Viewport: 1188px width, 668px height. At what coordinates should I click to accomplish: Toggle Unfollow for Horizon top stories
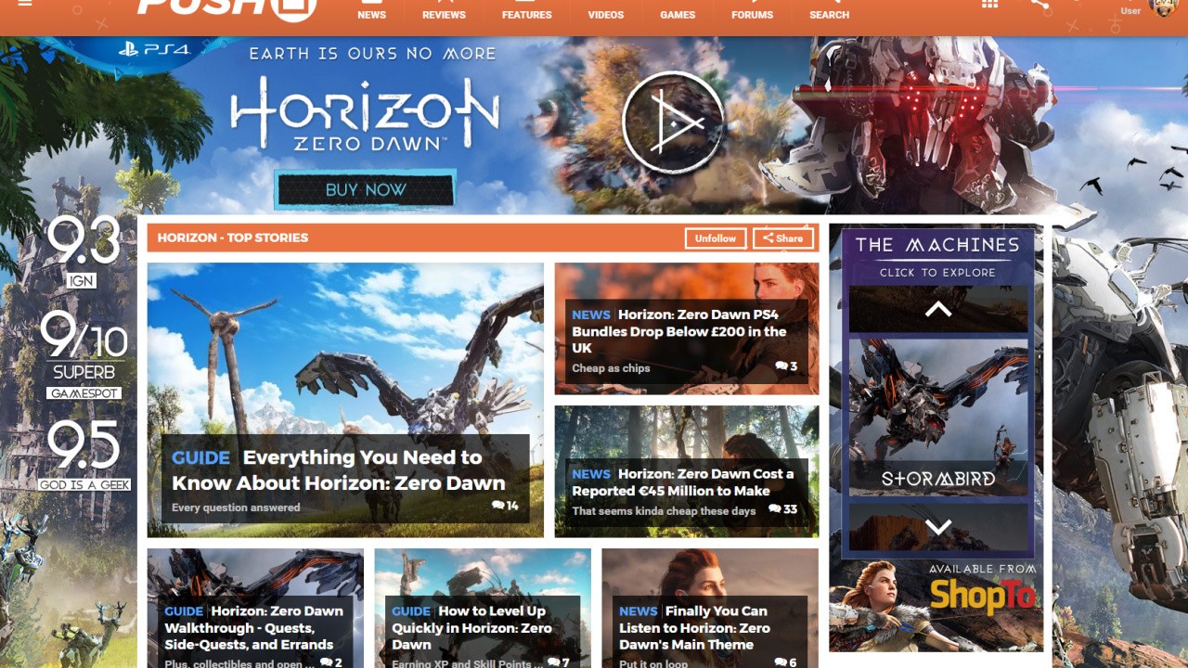point(715,238)
